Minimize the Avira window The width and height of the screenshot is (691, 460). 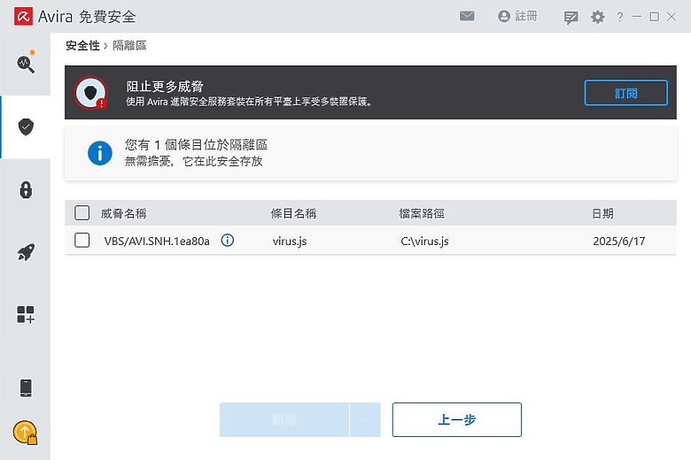[x=637, y=17]
